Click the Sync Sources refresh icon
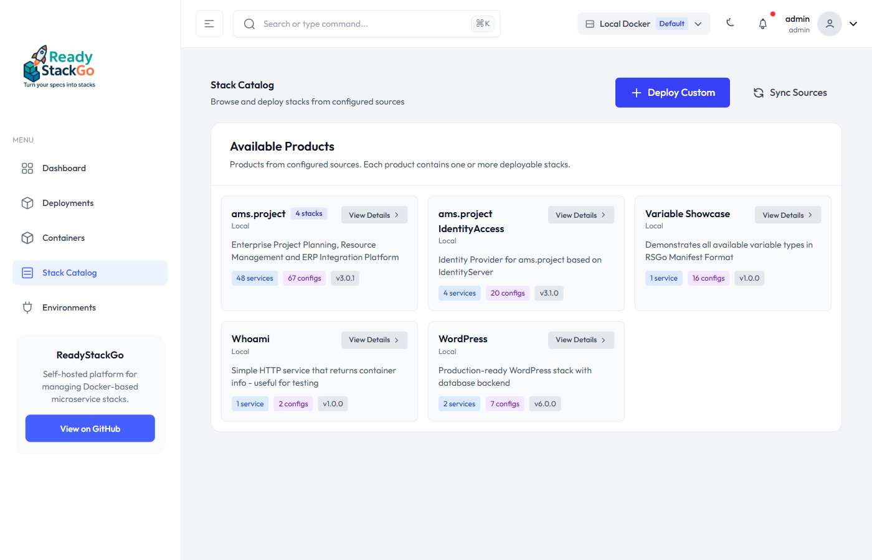This screenshot has height=560, width=872. [758, 93]
